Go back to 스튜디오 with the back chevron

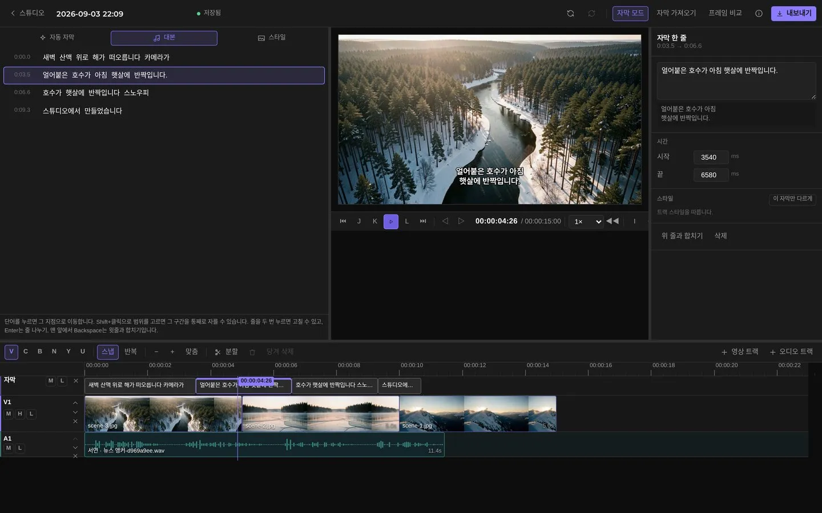pos(27,13)
